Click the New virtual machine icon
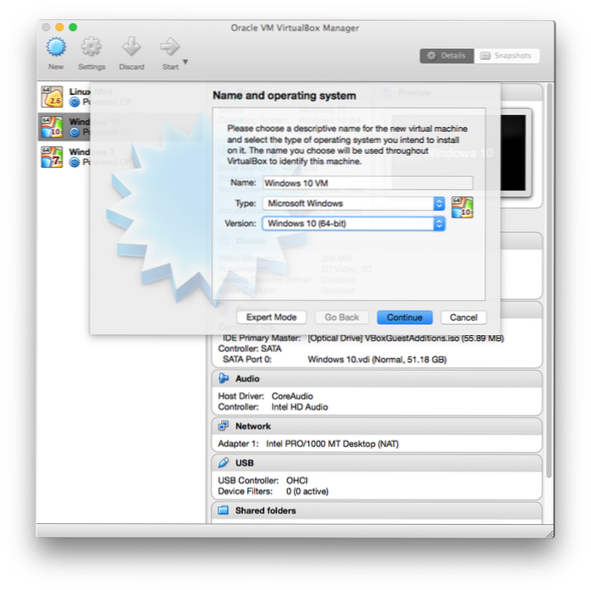This screenshot has width=591, height=590. click(x=56, y=47)
